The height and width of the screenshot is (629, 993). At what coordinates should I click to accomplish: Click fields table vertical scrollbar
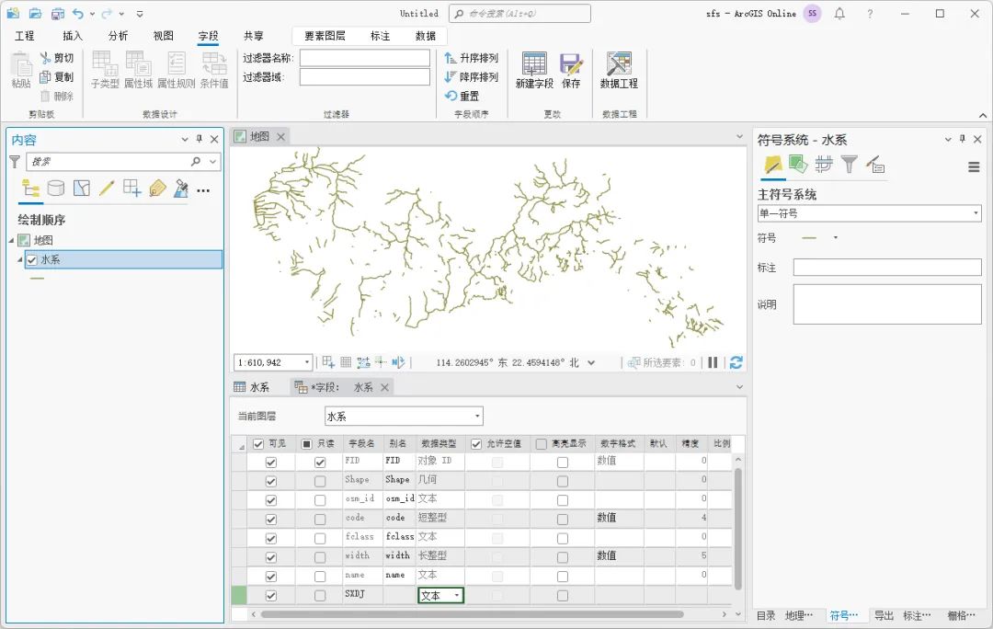point(737,528)
